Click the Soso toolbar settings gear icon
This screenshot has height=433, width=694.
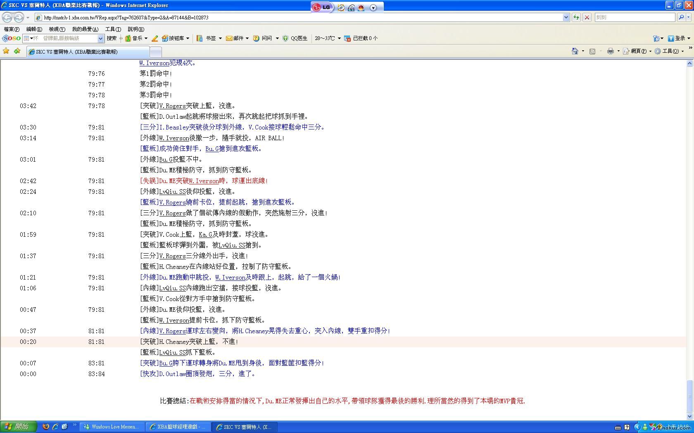(x=656, y=38)
